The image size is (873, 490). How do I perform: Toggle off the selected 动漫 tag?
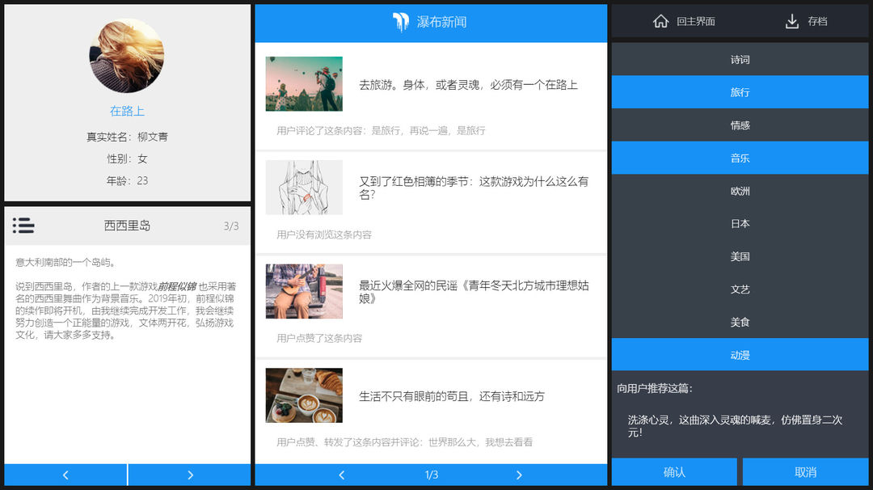tap(740, 354)
